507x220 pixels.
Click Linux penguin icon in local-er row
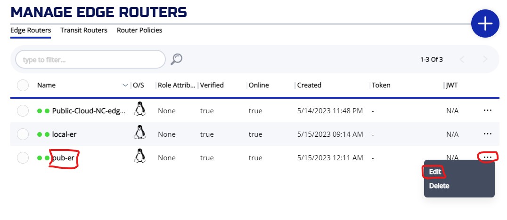click(139, 133)
